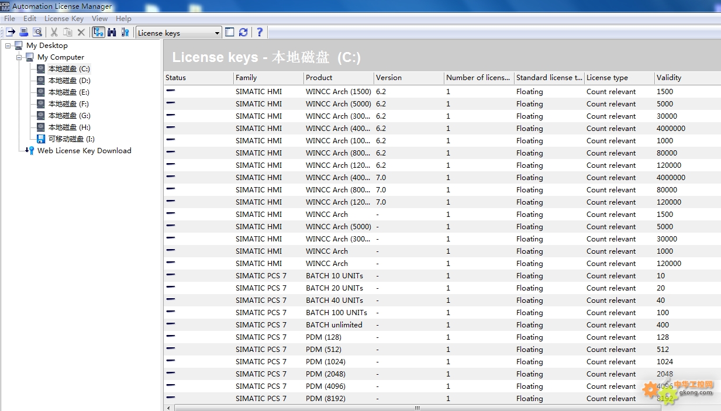Screen dimensions: 721x411
Task: Sort by the Version column header
Action: tap(409, 78)
